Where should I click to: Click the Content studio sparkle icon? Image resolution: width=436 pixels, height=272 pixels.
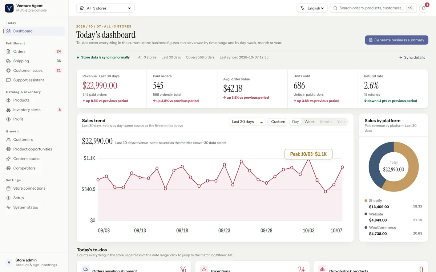(x=8, y=159)
